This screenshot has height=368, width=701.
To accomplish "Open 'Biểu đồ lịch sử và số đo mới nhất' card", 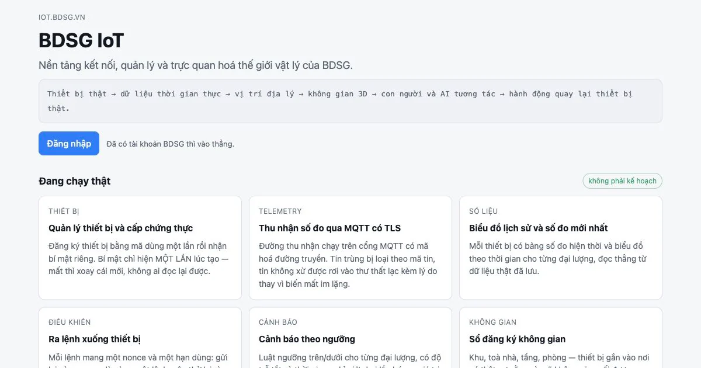I will click(x=561, y=248).
